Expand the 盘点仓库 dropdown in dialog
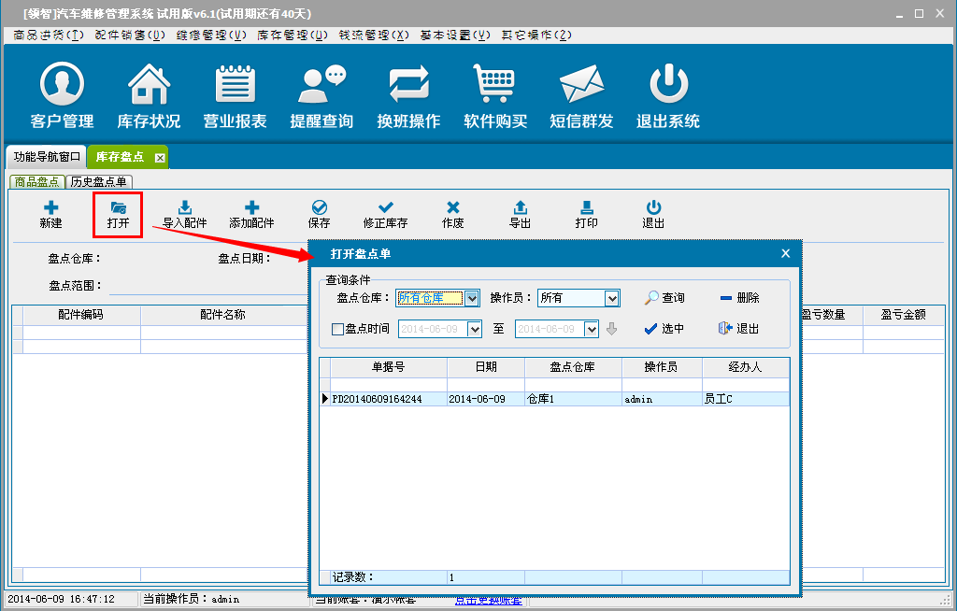Image resolution: width=957 pixels, height=611 pixels. [472, 298]
